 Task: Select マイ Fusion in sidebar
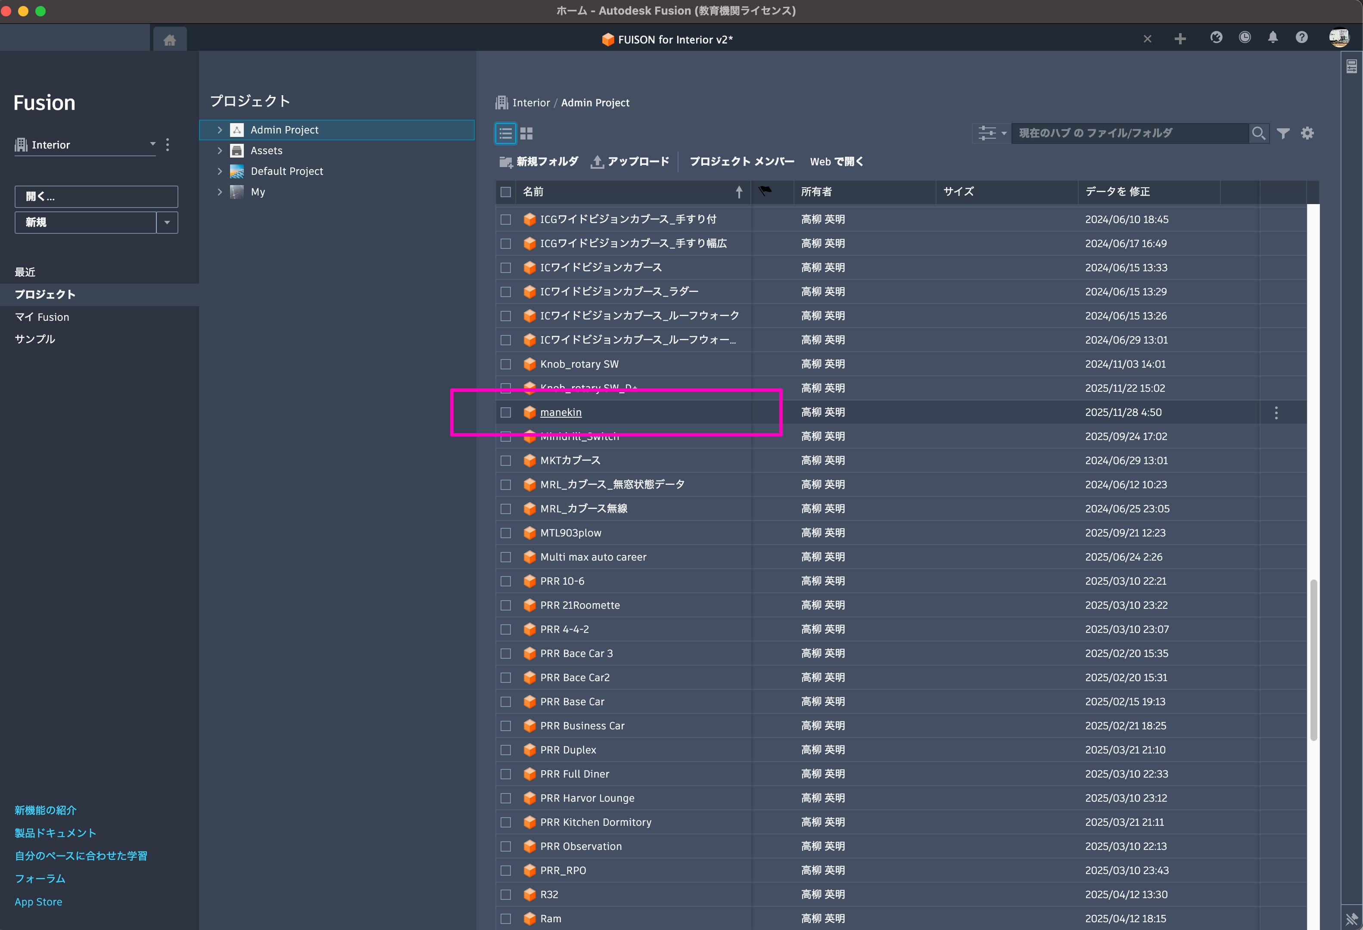click(42, 317)
